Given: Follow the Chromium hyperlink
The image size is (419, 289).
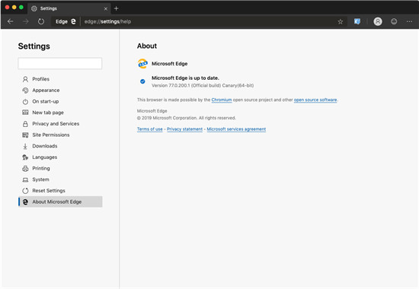Looking at the screenshot, I should coord(222,100).
